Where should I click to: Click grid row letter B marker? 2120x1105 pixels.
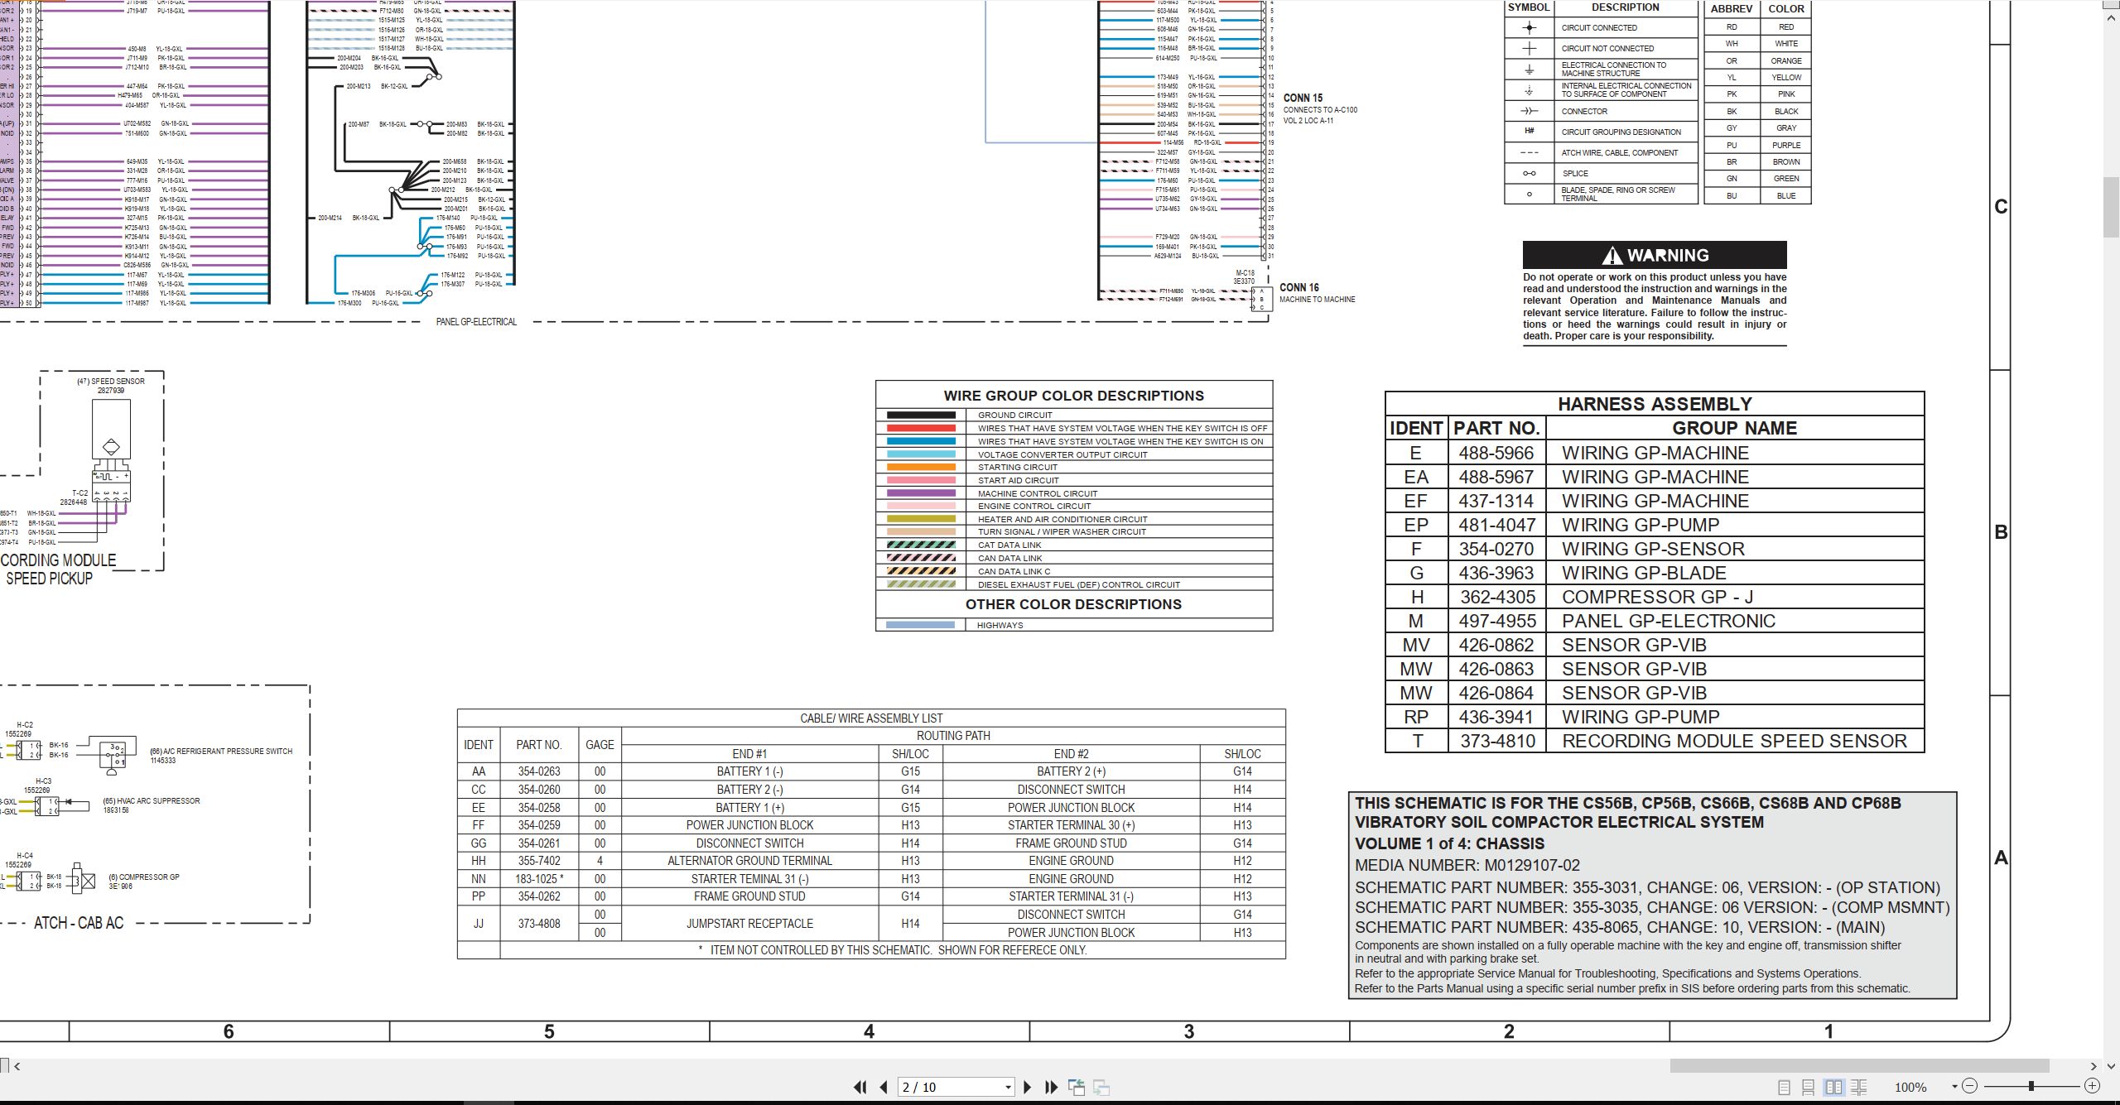point(2001,532)
